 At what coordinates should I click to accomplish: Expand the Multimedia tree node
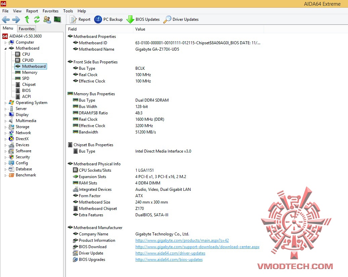[x=6, y=121]
